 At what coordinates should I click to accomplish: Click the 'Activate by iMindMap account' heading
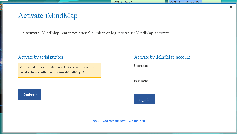tap(162, 57)
